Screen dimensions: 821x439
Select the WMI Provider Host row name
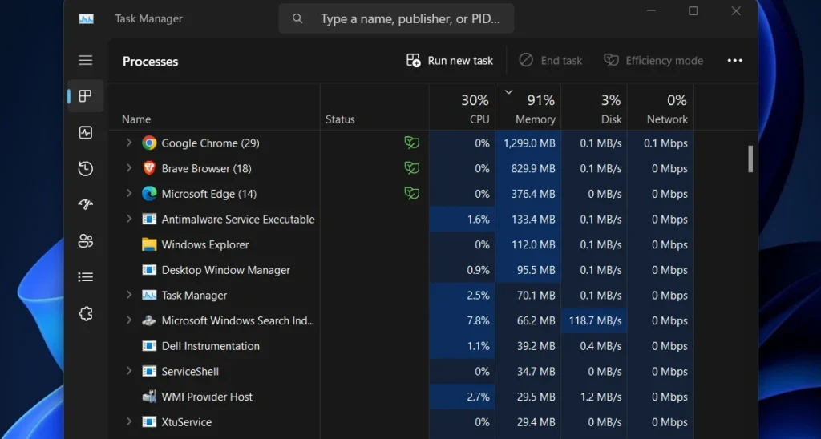point(207,397)
